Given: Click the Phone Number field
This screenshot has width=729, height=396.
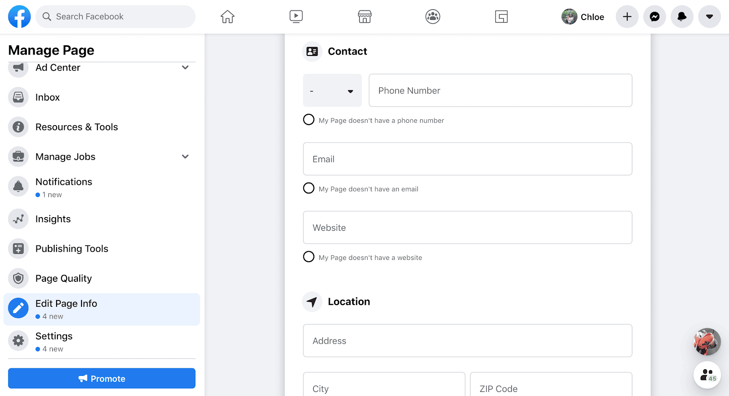Looking at the screenshot, I should click(x=500, y=91).
